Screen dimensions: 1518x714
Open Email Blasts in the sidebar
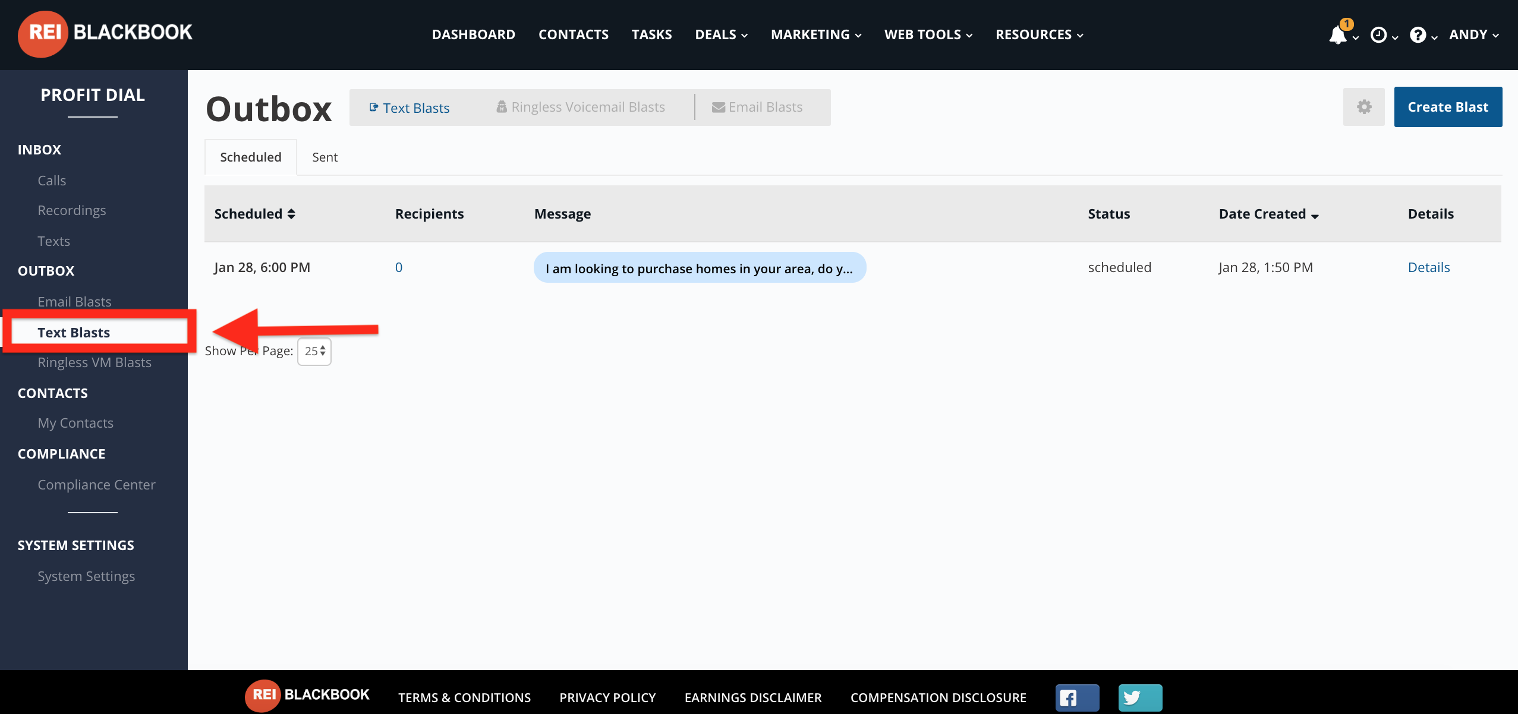pyautogui.click(x=74, y=302)
